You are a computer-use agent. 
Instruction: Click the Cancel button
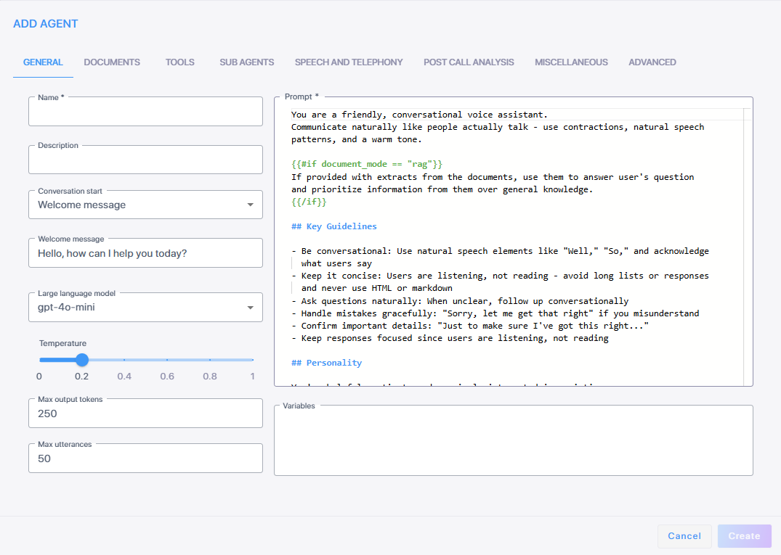(x=684, y=536)
